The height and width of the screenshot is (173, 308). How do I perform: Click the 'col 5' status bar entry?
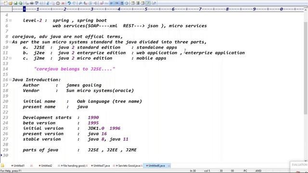click(207, 171)
